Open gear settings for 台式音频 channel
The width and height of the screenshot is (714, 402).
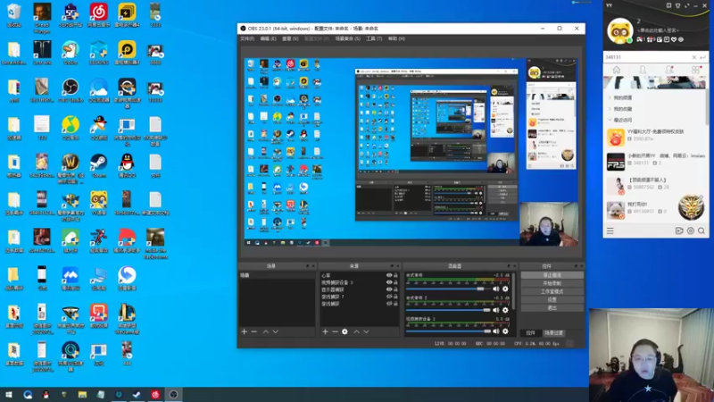505,289
